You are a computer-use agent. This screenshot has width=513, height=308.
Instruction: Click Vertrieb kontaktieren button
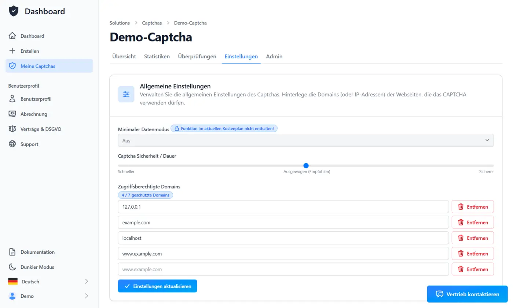467,294
